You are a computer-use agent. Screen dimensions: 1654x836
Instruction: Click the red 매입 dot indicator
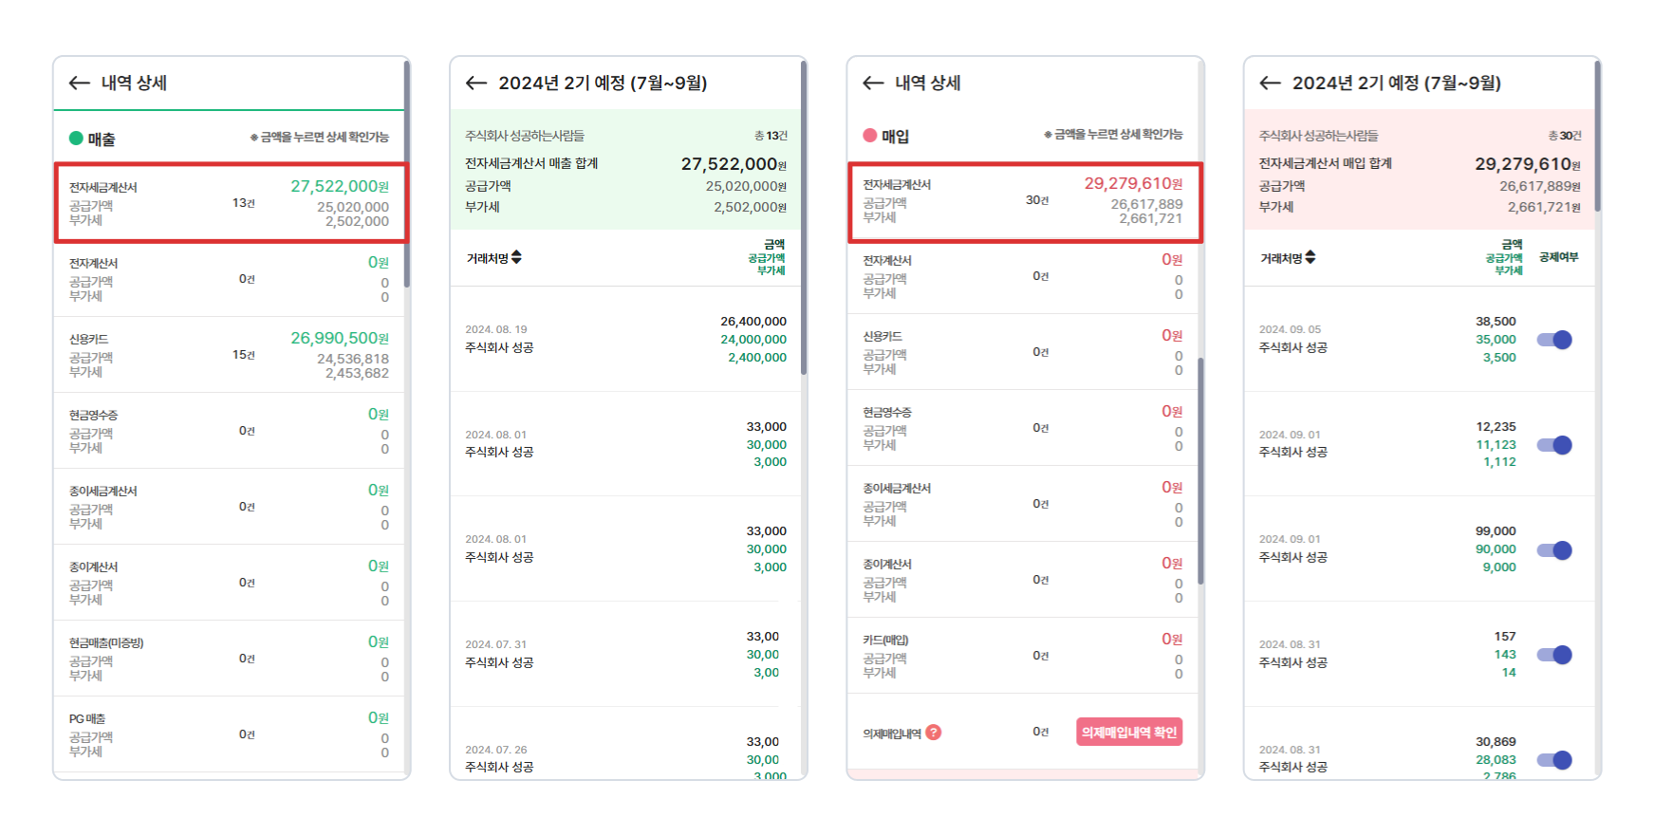pos(869,136)
